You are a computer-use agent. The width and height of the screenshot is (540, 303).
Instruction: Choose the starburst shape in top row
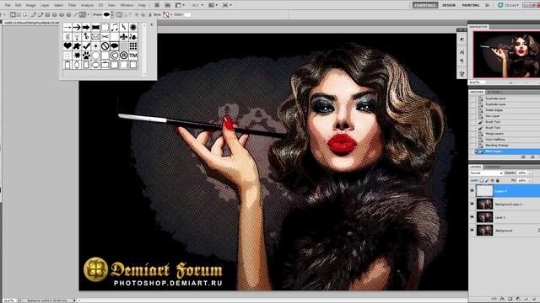[x=133, y=27]
